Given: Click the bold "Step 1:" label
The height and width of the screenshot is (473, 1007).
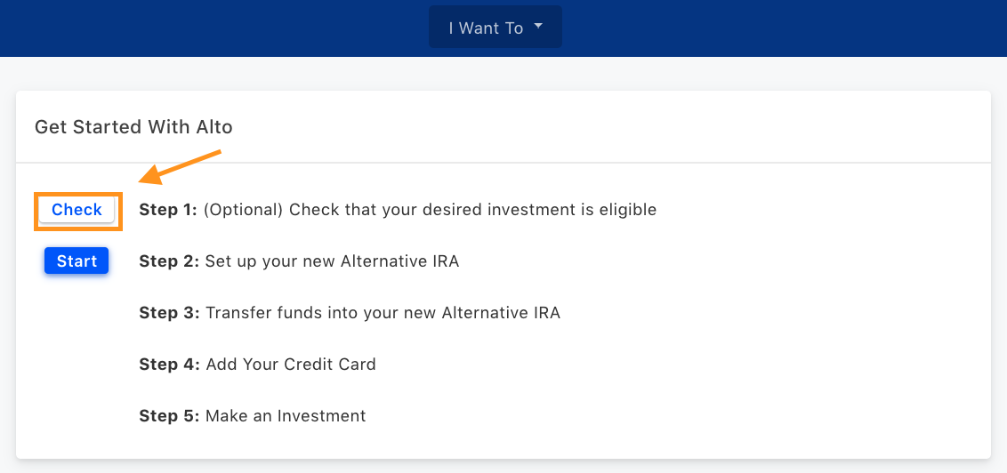Looking at the screenshot, I should tap(168, 210).
